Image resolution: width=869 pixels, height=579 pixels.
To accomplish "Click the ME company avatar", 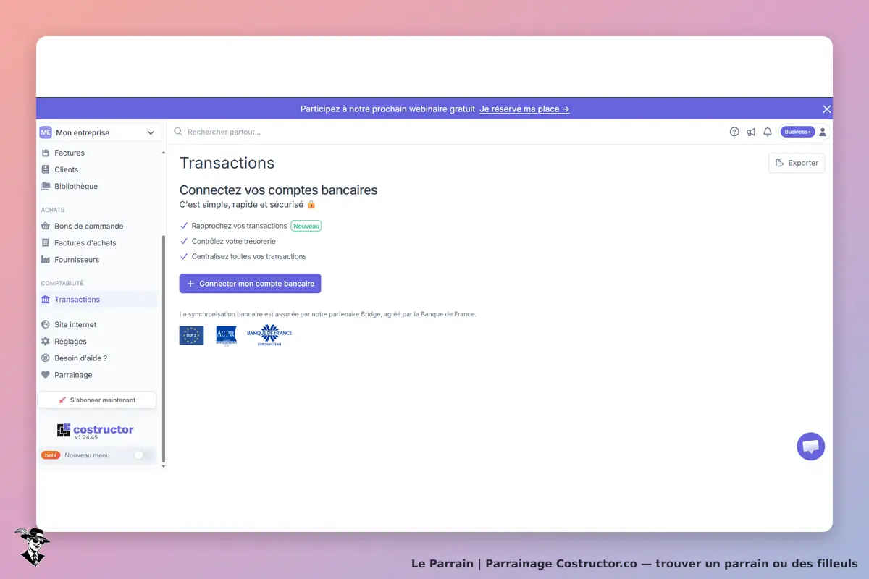I will click(46, 132).
